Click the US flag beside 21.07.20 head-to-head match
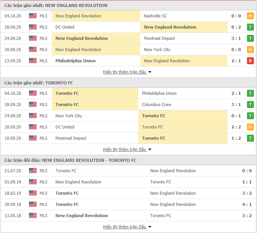257x233 pixels. (x=33, y=171)
